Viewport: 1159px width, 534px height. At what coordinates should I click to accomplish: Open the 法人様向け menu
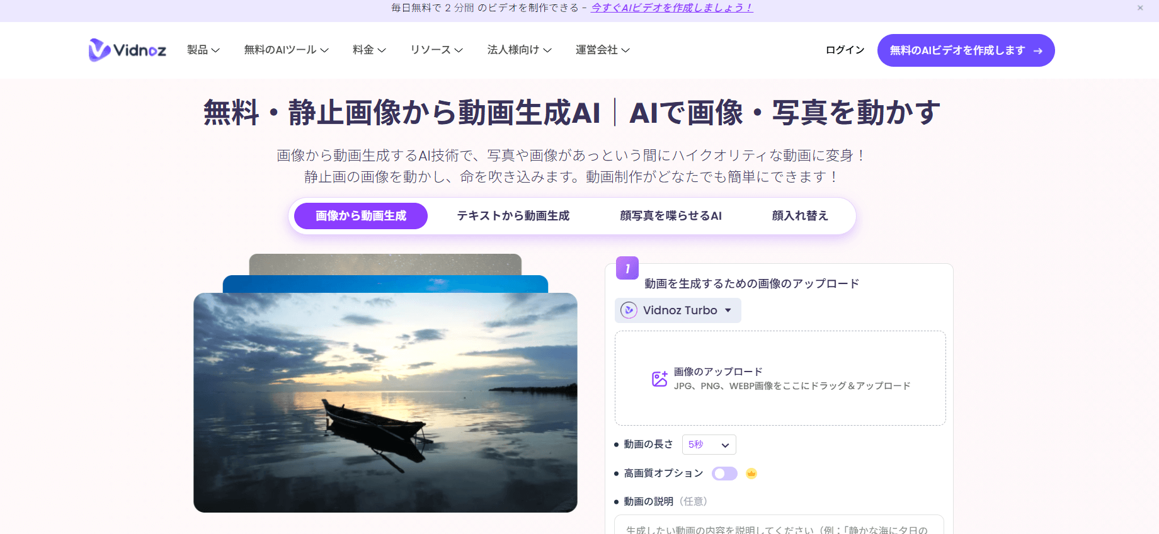(519, 50)
